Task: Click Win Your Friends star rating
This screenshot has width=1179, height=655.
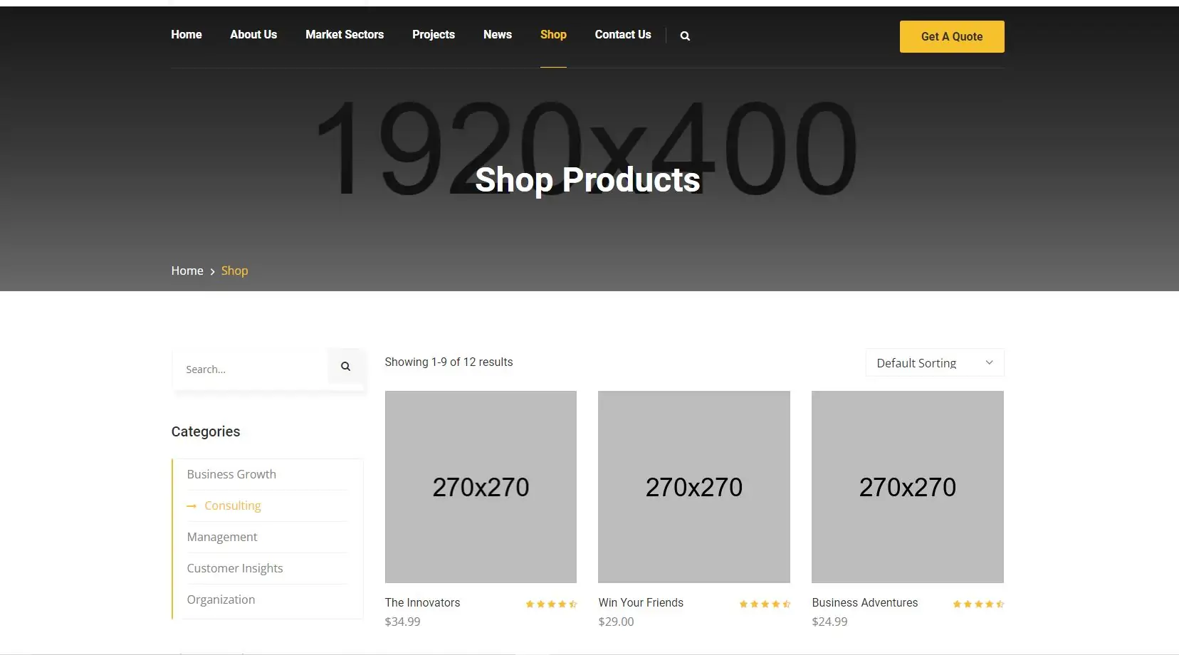Action: pos(765,604)
